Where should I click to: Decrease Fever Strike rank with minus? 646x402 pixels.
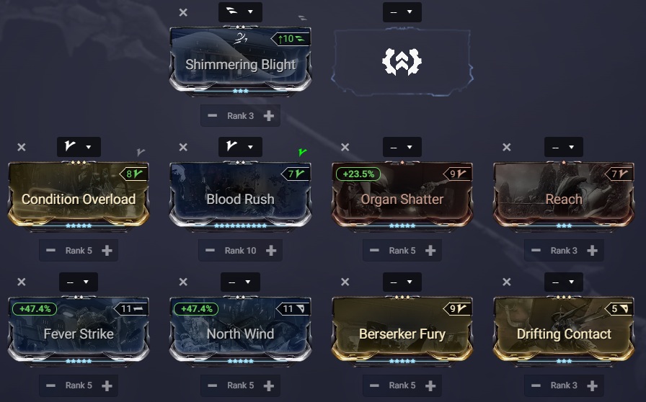click(50, 385)
